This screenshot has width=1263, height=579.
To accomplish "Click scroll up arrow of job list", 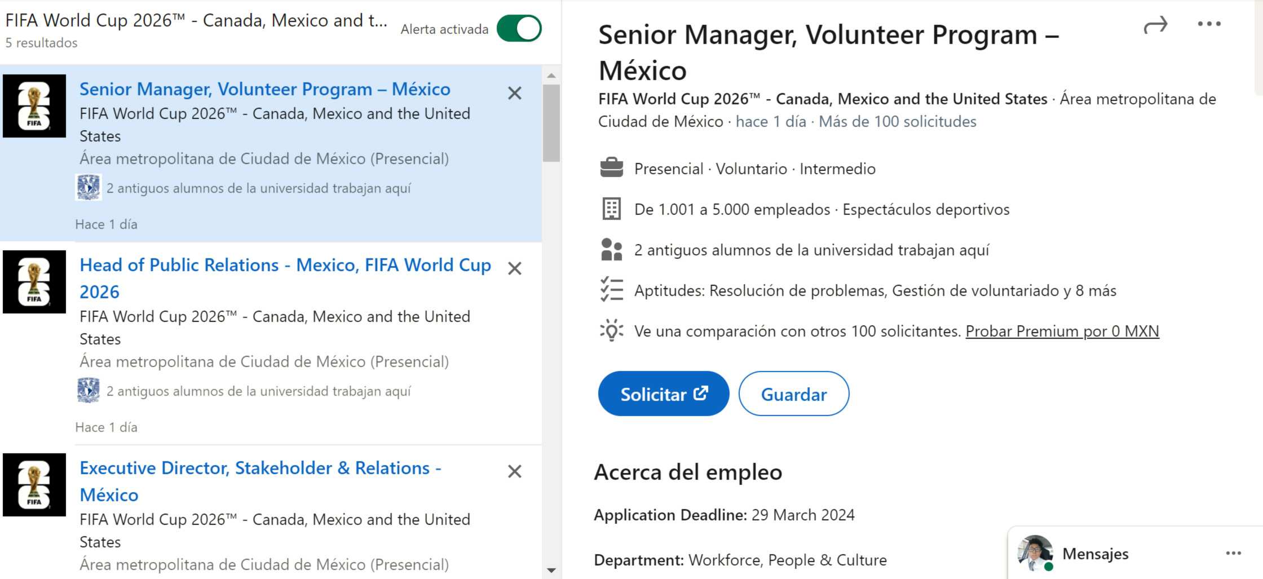I will coord(551,75).
